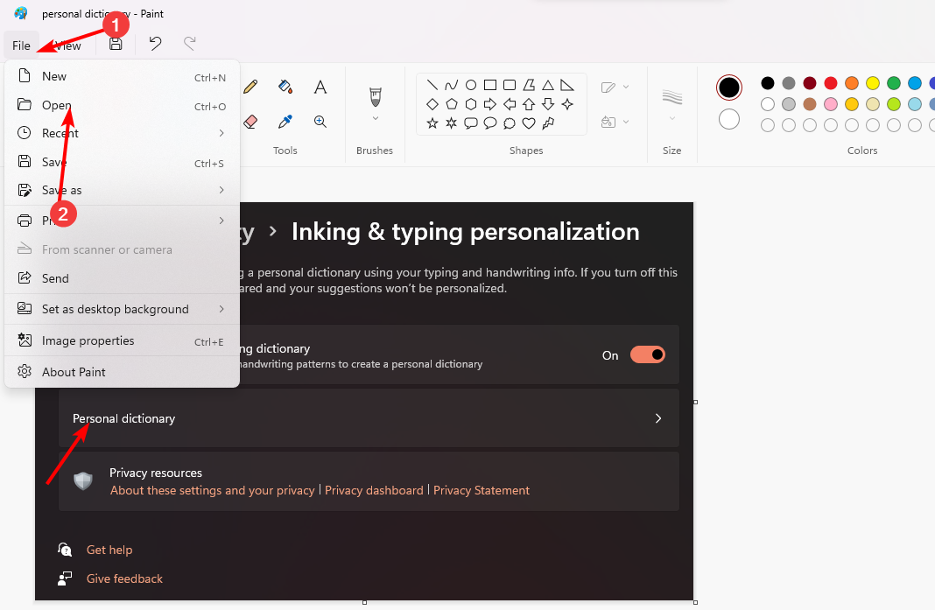935x610 pixels.
Task: Choose the Up arrow shape
Action: (528, 104)
